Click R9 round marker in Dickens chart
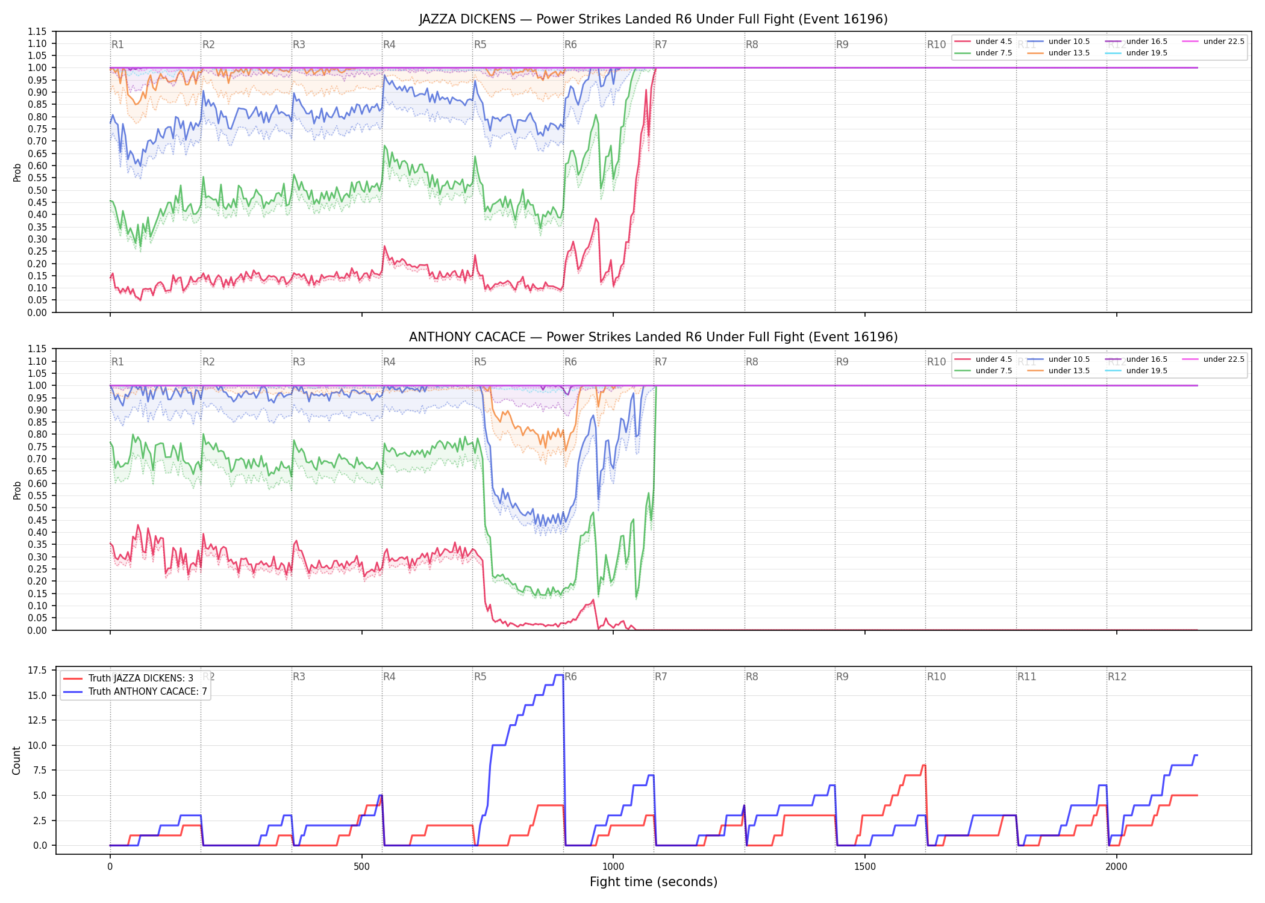The height and width of the screenshot is (903, 1265). [x=842, y=45]
